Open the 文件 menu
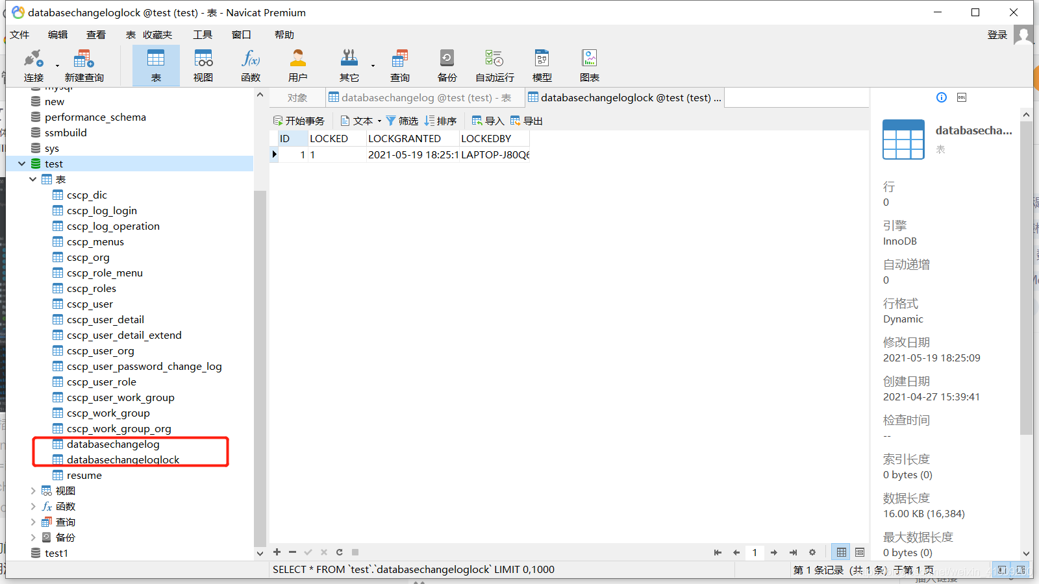 (19, 34)
